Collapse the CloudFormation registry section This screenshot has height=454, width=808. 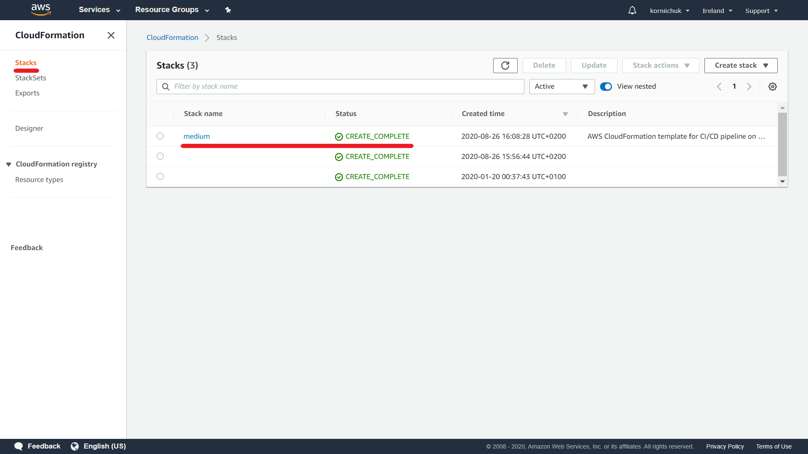(x=8, y=164)
